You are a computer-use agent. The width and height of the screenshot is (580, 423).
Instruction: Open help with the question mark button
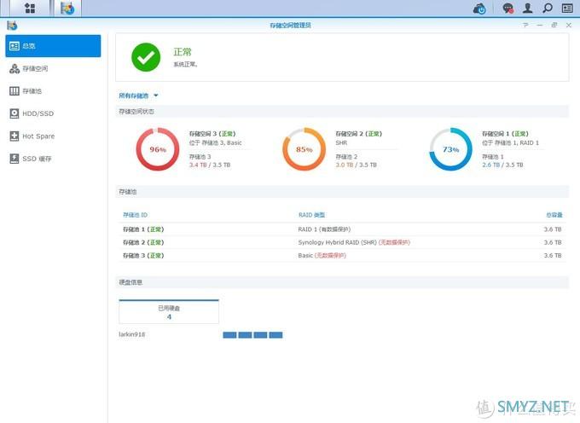(525, 25)
